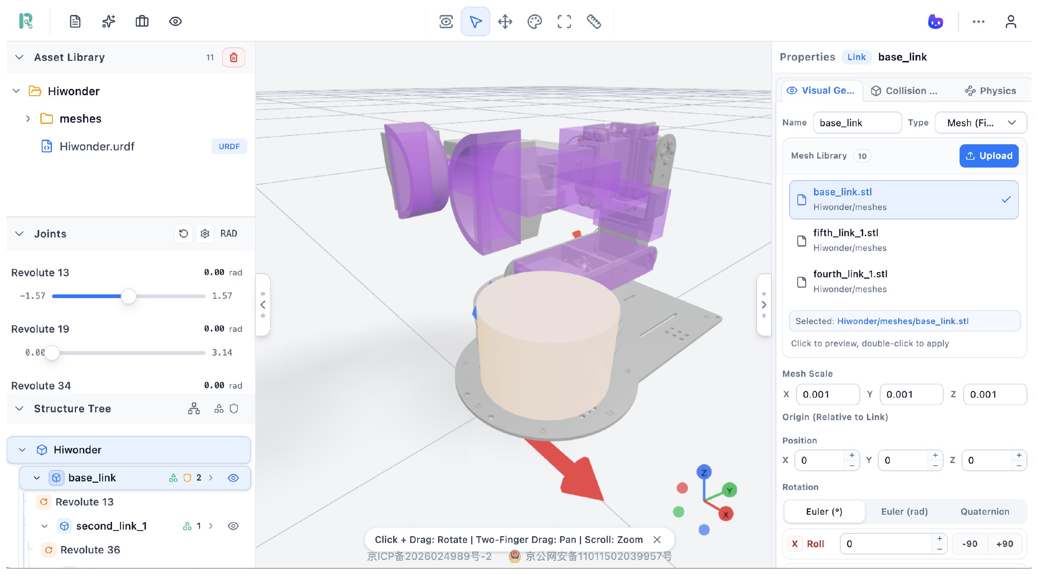
Task: Select the Quaternion rotation mode
Action: pyautogui.click(x=985, y=512)
